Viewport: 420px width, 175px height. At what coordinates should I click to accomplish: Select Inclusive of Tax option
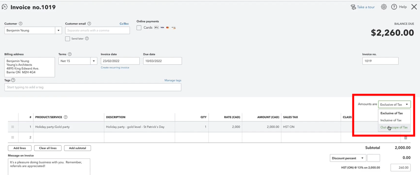(x=394, y=121)
